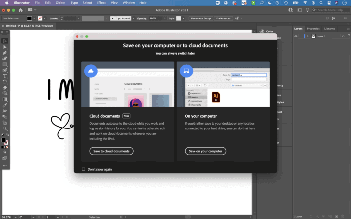351x219 pixels.
Task: Click Save to cloud documents button
Action: [111, 151]
